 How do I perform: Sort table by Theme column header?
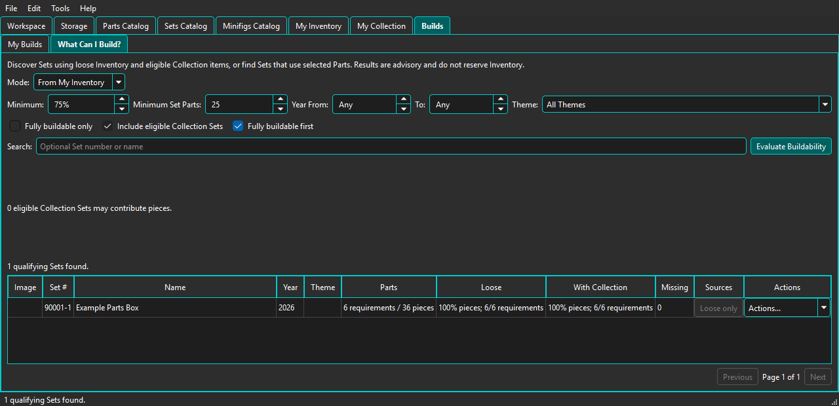click(323, 287)
